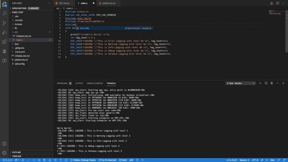Click the CMake debug launch icon in status bar
Viewport: 288px width, 162px height.
(x=137, y=160)
